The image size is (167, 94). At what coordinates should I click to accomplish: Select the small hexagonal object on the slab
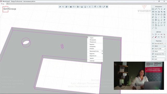click(62, 46)
